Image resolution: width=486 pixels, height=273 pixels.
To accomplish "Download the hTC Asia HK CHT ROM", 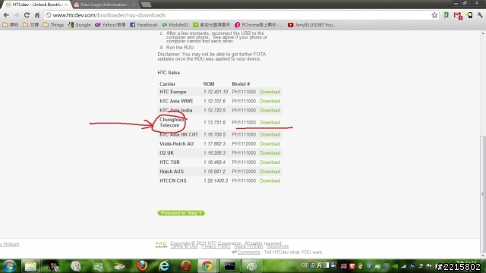I will (x=270, y=135).
